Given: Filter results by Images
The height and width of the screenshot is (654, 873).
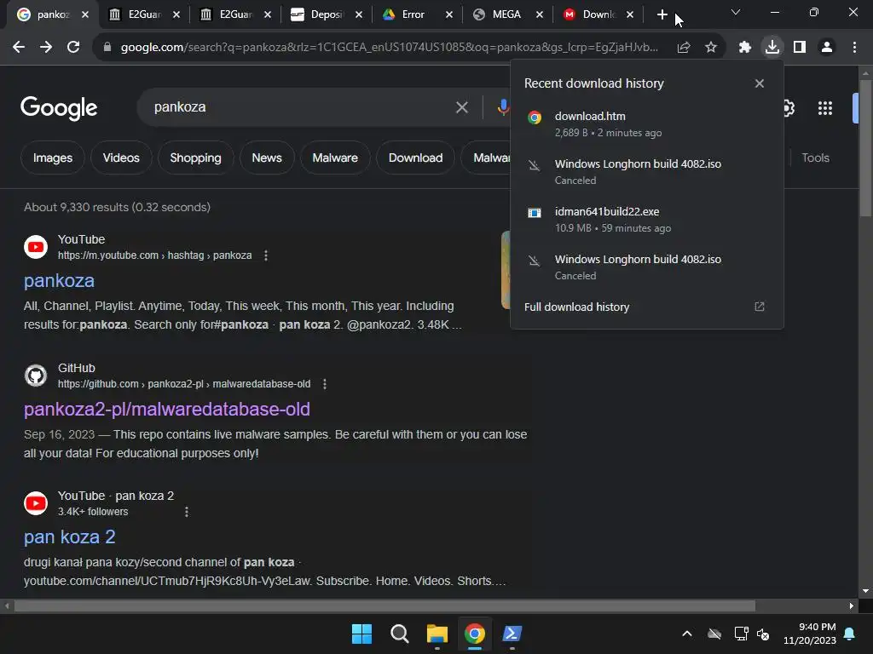Looking at the screenshot, I should tap(52, 158).
